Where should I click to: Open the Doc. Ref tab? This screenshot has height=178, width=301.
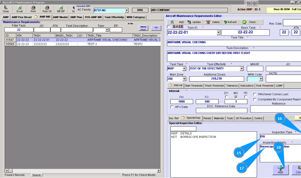tap(174, 118)
